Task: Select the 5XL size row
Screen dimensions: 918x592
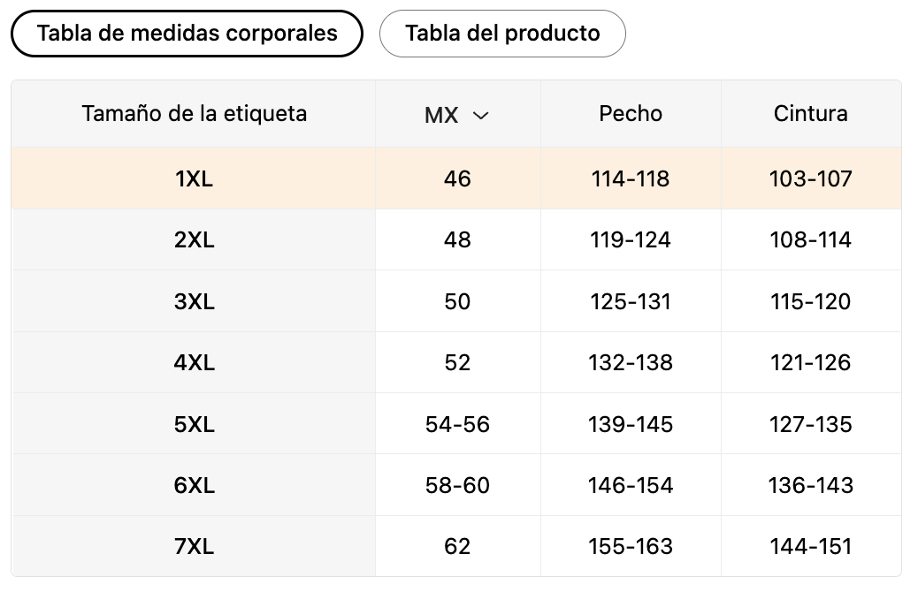Action: [x=456, y=423]
